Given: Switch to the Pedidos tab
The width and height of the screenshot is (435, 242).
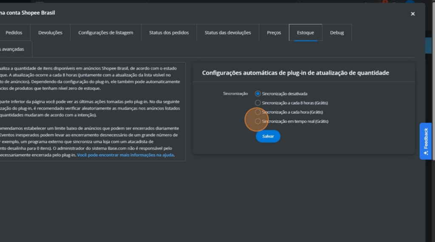Looking at the screenshot, I should [x=14, y=33].
